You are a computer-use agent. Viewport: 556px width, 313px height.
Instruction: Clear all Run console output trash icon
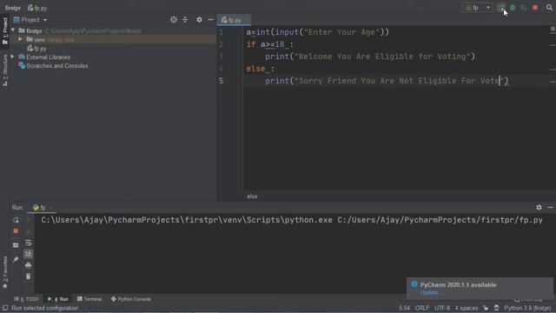point(29,276)
